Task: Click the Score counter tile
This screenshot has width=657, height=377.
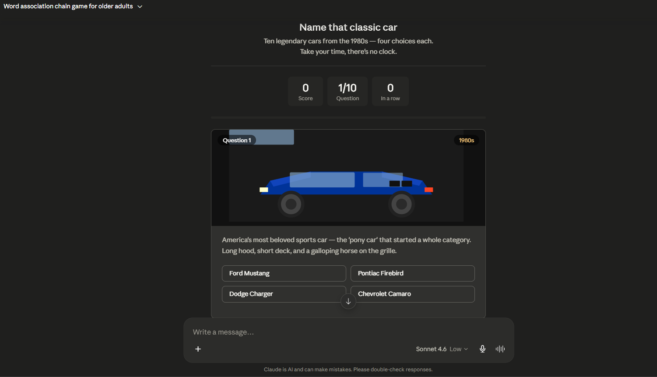Action: click(x=306, y=91)
